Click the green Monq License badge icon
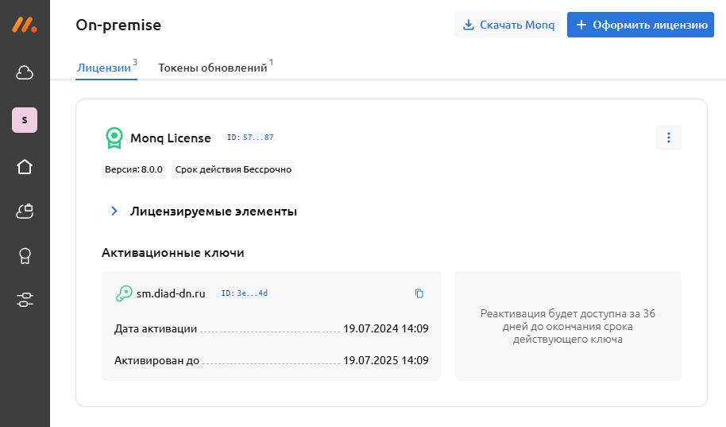The height and width of the screenshot is (427, 726). click(114, 138)
